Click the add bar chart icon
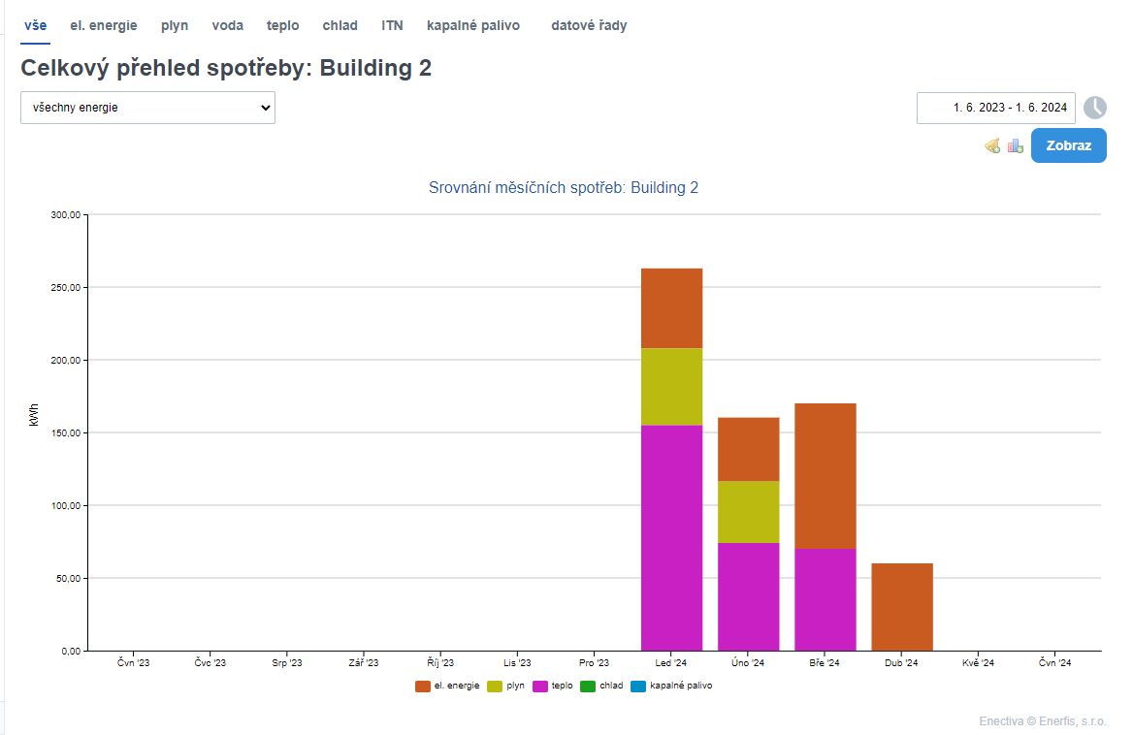 click(1016, 145)
